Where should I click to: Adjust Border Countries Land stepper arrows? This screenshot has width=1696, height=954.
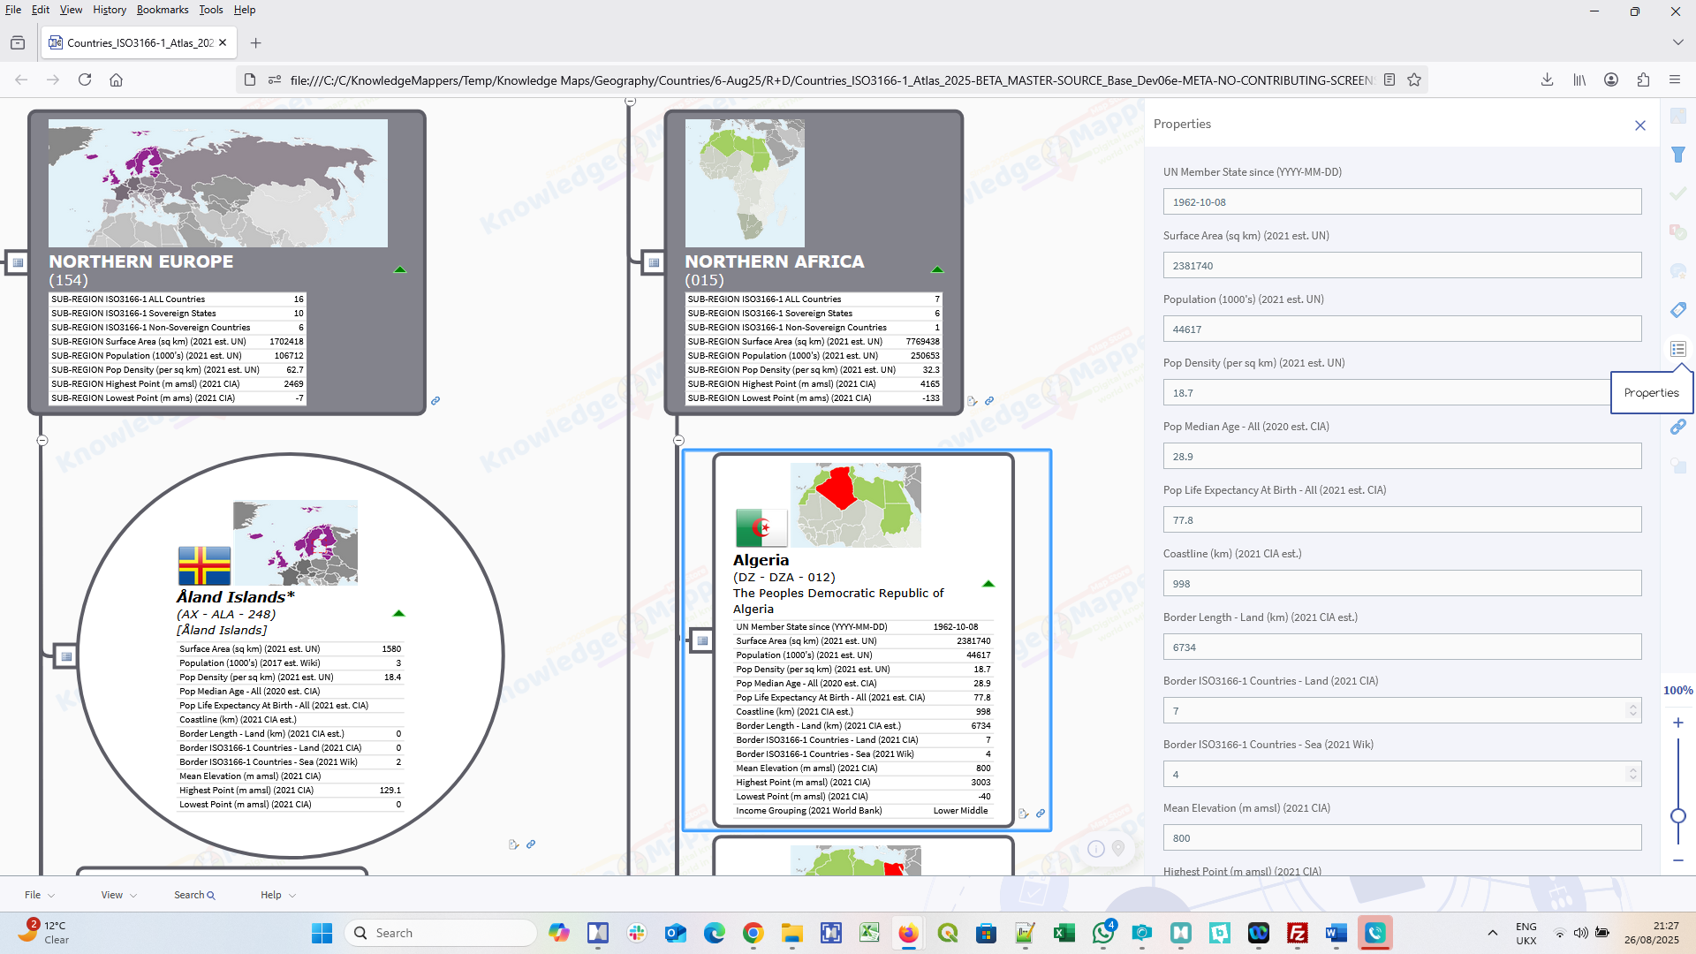(1632, 710)
